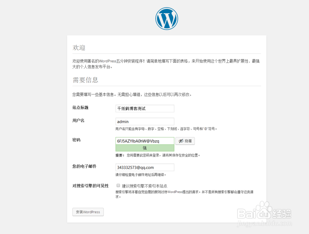Click the 建议搜索引擎不索引本站点 label
Viewport: 309px width, 234px height.
pos(144,186)
